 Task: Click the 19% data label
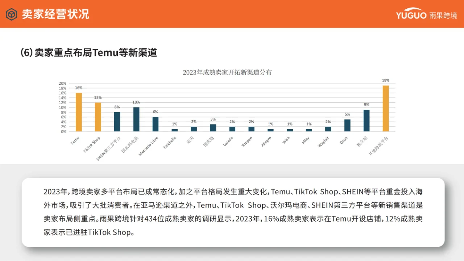386,80
